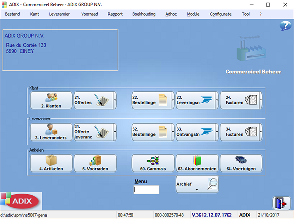Open the Module menu
The height and width of the screenshot is (219, 294).
pyautogui.click(x=193, y=14)
